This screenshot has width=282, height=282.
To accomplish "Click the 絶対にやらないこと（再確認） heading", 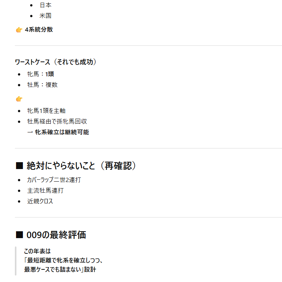I will 81,166.
